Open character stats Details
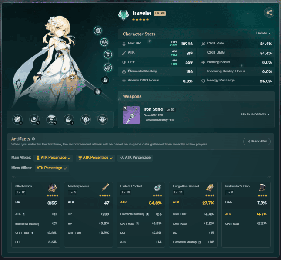This screenshot has width=281, height=260. [x=263, y=33]
